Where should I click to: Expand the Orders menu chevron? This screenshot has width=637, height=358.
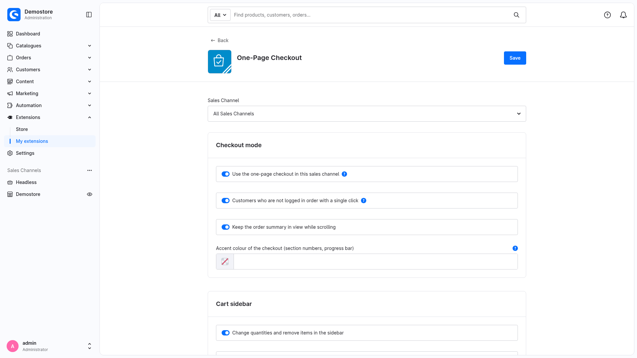[90, 58]
